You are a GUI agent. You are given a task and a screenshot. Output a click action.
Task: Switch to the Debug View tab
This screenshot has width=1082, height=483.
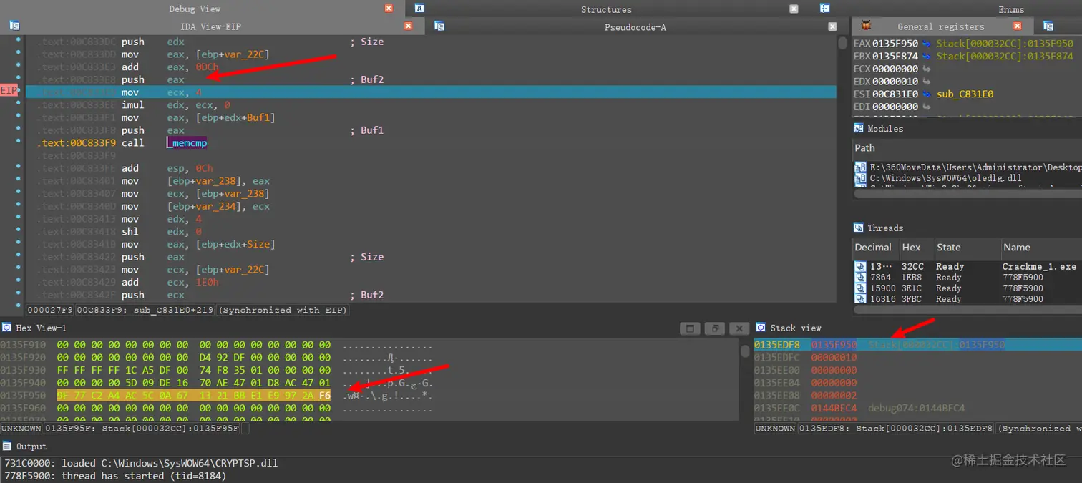tap(195, 9)
